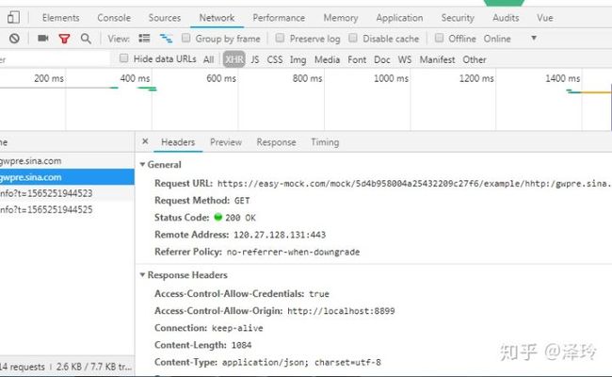Image resolution: width=612 pixels, height=377 pixels.
Task: Toggle the waterfall overview icon
Action: click(x=166, y=39)
